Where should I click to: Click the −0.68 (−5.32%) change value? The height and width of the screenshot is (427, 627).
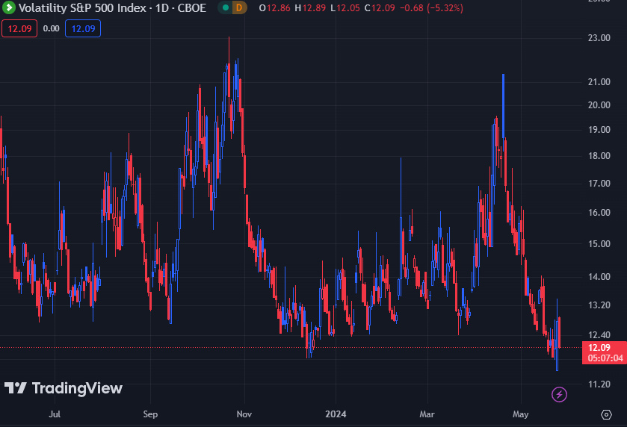coord(431,8)
